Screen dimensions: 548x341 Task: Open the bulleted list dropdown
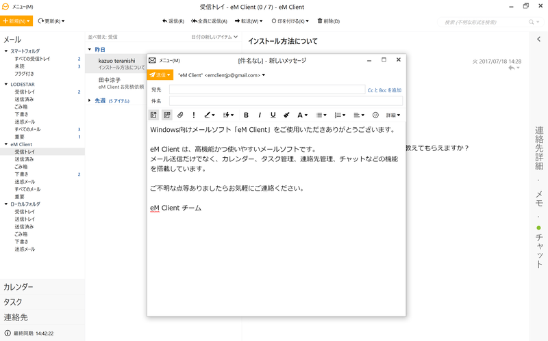point(321,115)
